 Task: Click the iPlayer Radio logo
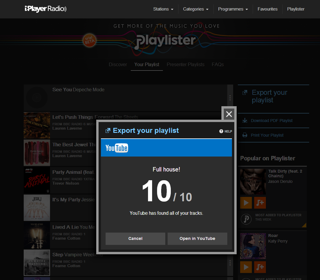point(46,9)
